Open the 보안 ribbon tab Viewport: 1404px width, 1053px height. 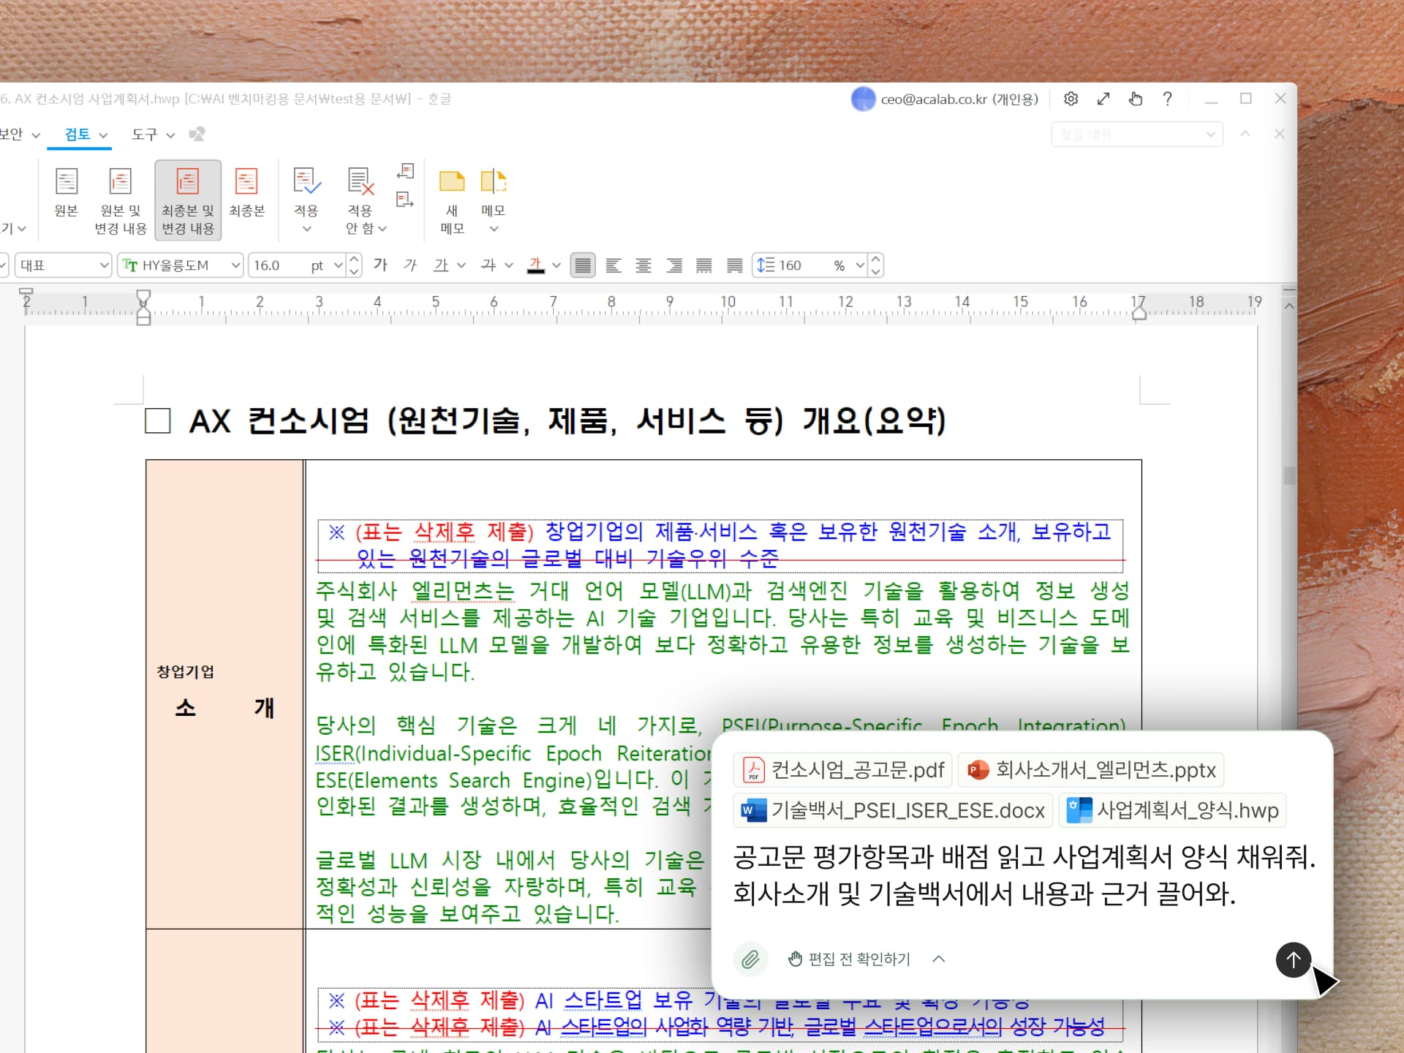point(13,134)
